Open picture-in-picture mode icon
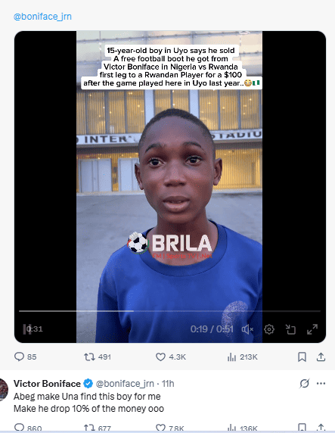335x433 pixels. click(x=290, y=329)
